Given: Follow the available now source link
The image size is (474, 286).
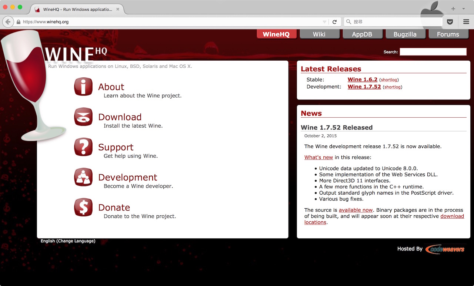Looking at the screenshot, I should pos(356,210).
